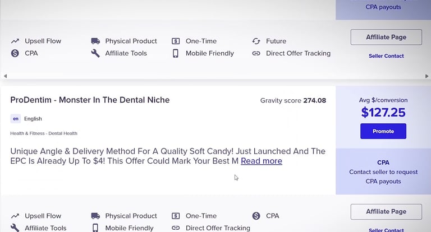Click the Affiliate Tools wrench icon in top listing
Image resolution: width=431 pixels, height=232 pixels.
tap(95, 53)
